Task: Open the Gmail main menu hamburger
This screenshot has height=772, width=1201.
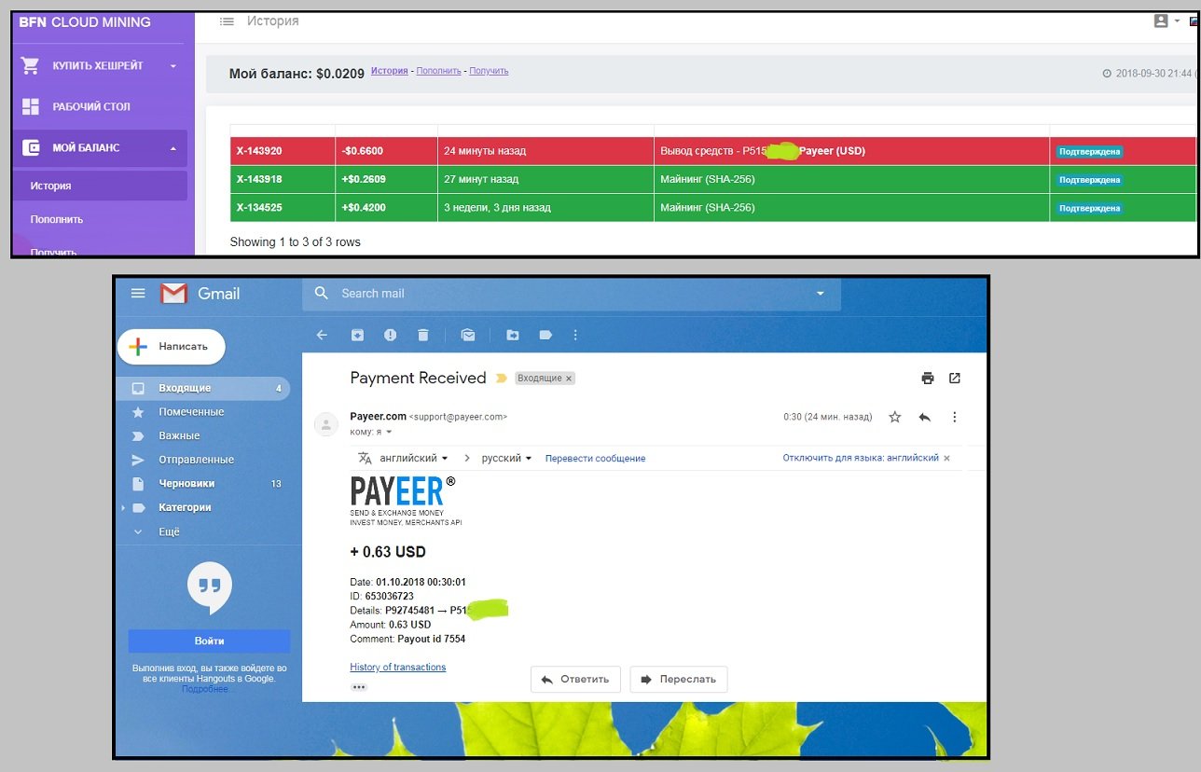Action: coord(138,293)
